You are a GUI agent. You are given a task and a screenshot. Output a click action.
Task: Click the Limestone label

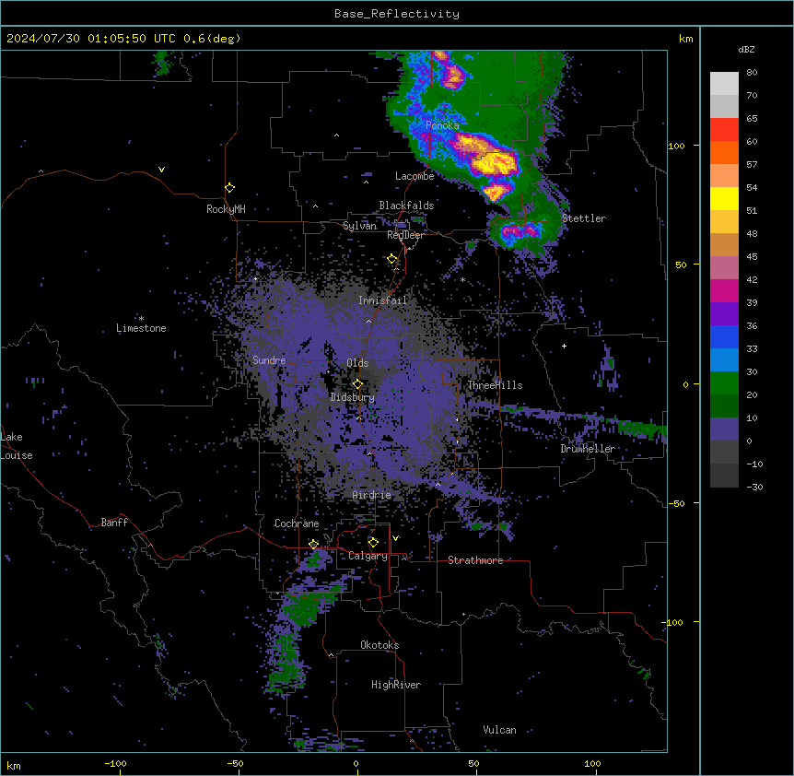[x=141, y=328]
